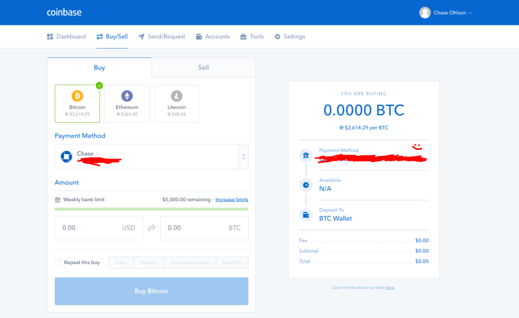
Task: Open the Tools menu item
Action: pyautogui.click(x=252, y=36)
